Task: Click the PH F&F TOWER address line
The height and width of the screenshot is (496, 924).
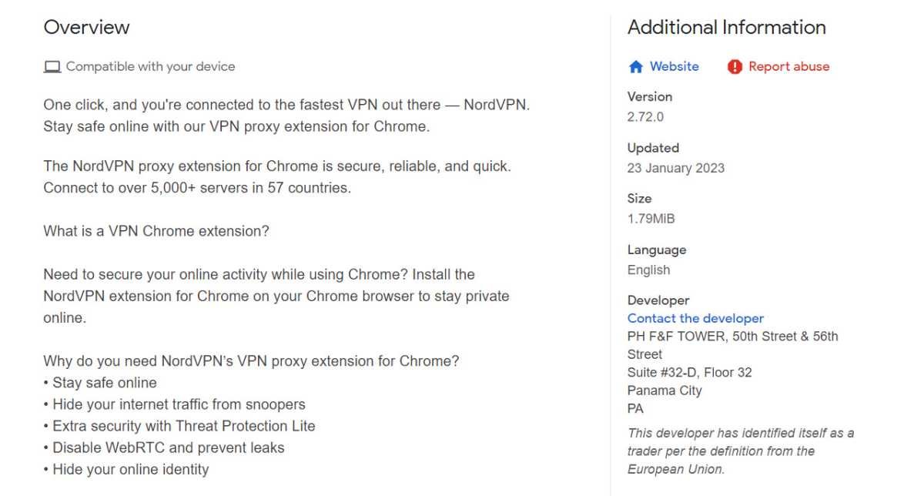Action: point(732,336)
